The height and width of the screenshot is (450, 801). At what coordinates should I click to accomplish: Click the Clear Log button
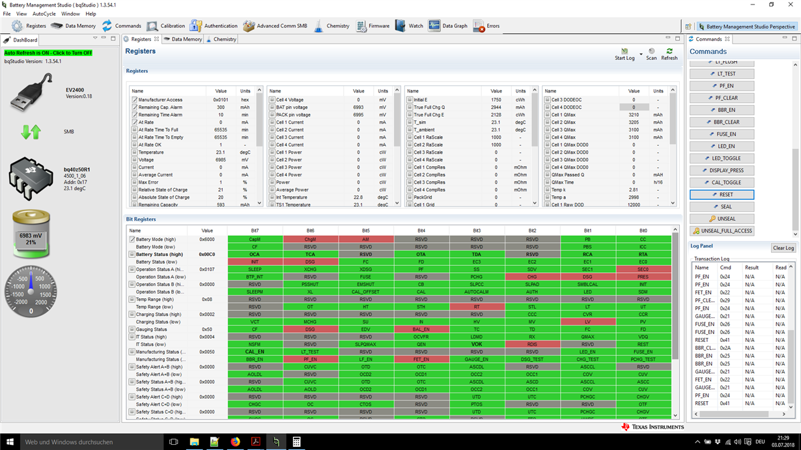click(x=783, y=248)
